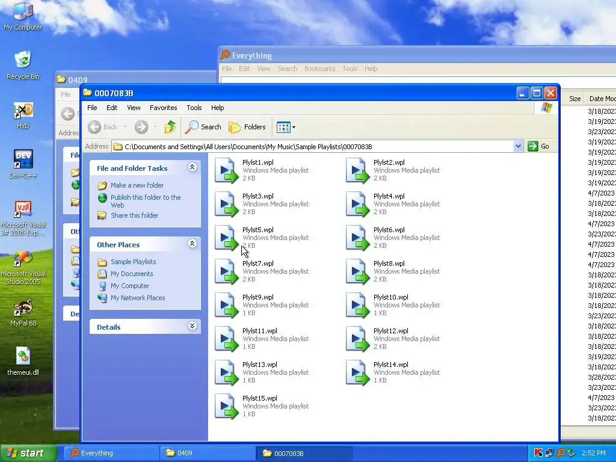616x462 pixels.
Task: Select the Plylst2.wpl playlist icon
Action: click(357, 170)
